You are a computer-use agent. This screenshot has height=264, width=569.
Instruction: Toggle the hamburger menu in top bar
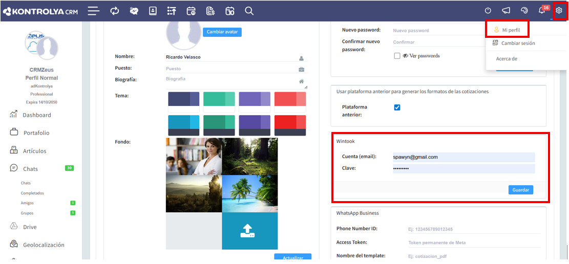coord(93,11)
